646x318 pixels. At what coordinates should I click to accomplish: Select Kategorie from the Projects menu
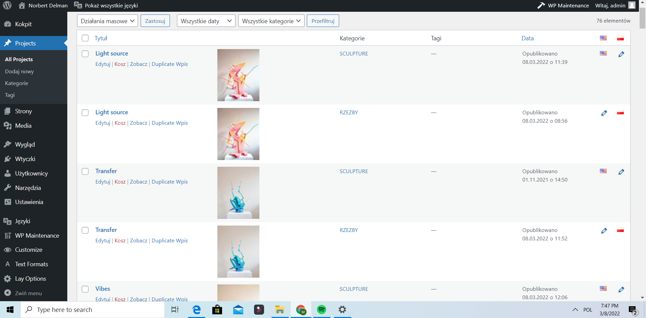tap(16, 83)
